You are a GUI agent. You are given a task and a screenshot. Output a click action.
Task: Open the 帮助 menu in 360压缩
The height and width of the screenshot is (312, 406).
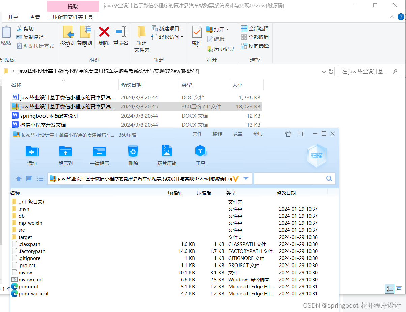click(x=258, y=134)
